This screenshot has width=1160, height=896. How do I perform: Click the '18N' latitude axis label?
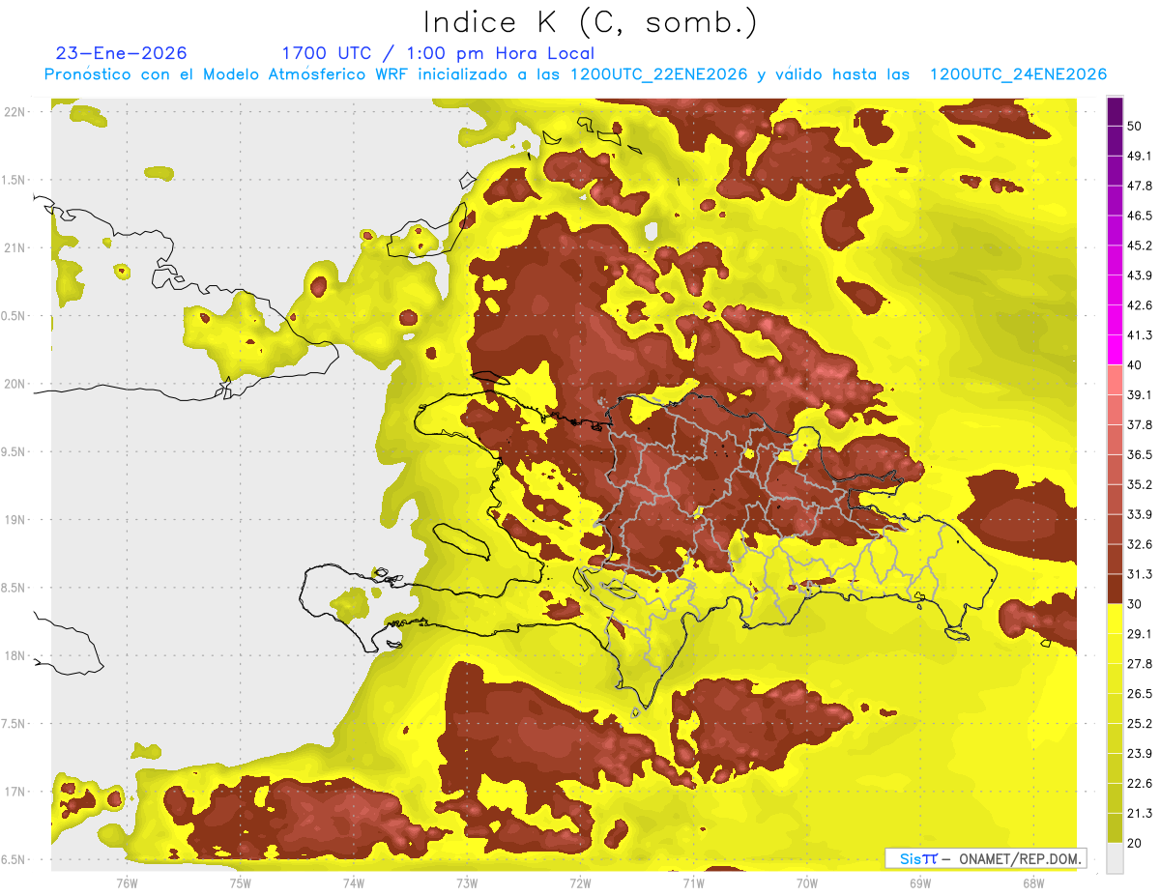pyautogui.click(x=15, y=656)
